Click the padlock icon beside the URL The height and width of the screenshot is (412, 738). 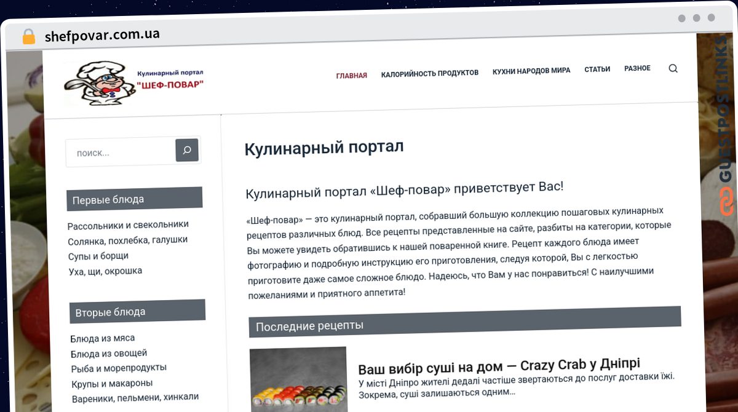[x=28, y=36]
